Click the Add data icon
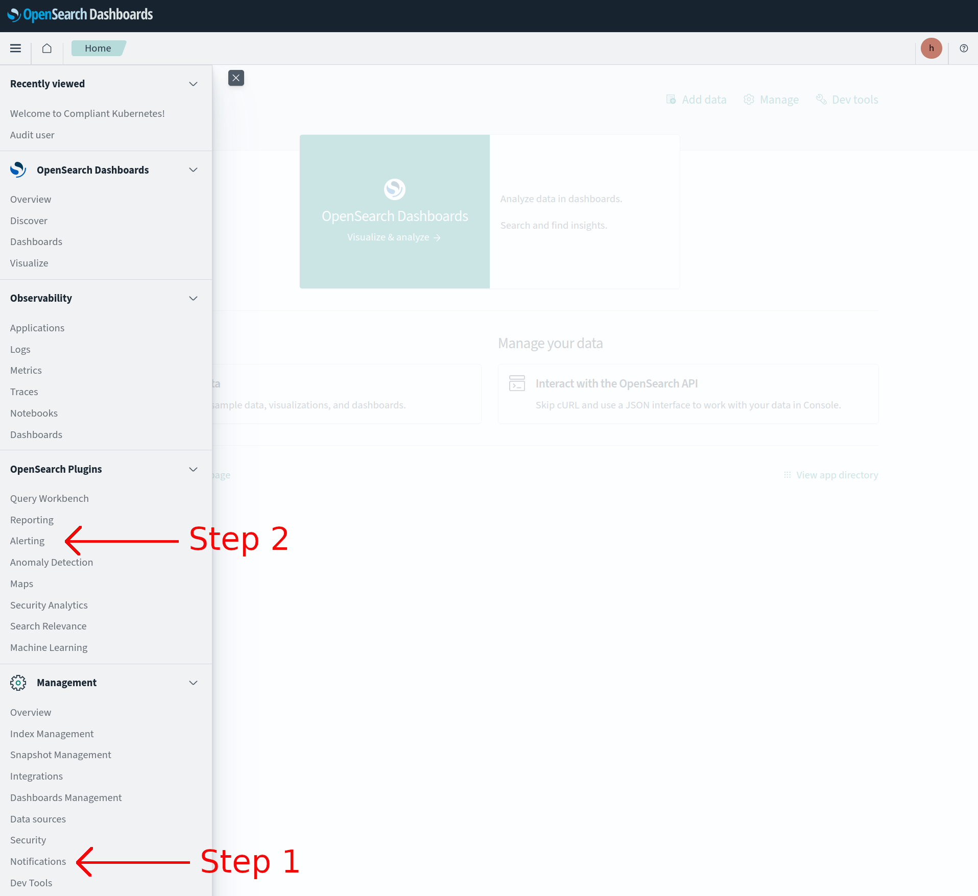 point(671,100)
